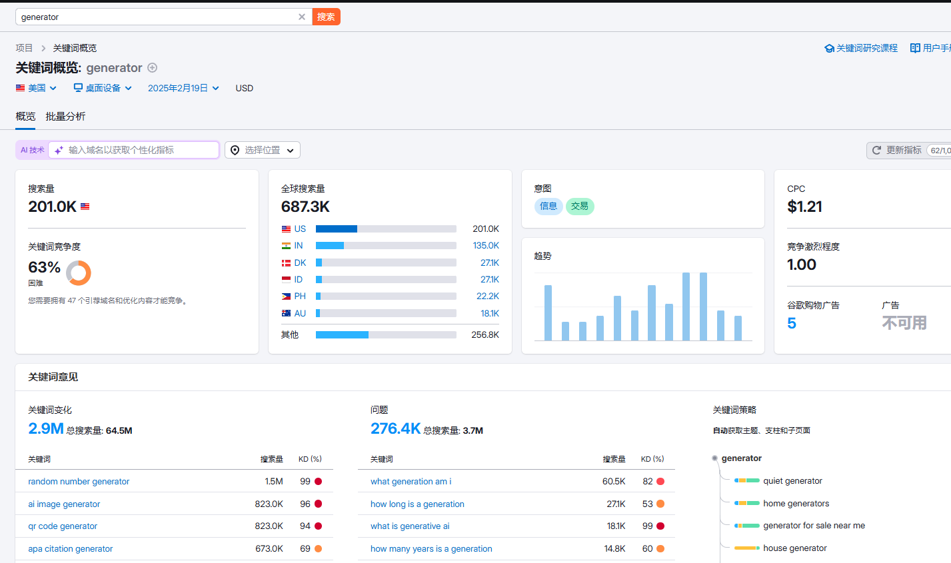Screen dimensions: 951x563
Task: Click in the domain input field
Action: 134,150
